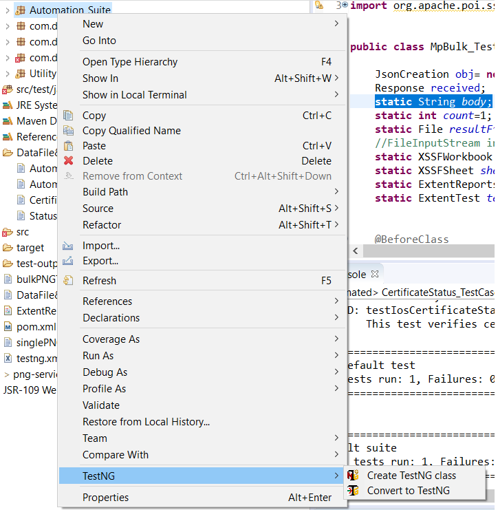
Task: Select Go Into menu entry
Action: click(x=202, y=41)
